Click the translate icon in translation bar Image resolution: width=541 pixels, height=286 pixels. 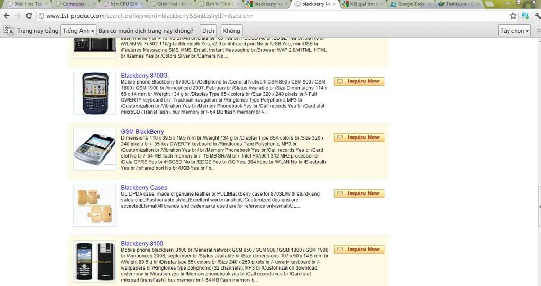(x=8, y=31)
